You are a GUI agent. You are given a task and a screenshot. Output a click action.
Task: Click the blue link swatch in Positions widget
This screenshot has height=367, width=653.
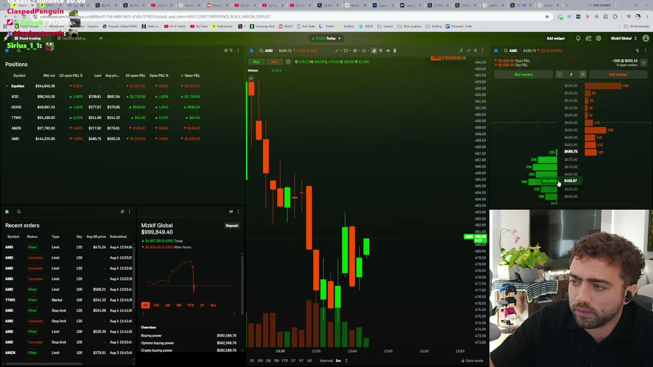tap(7, 50)
